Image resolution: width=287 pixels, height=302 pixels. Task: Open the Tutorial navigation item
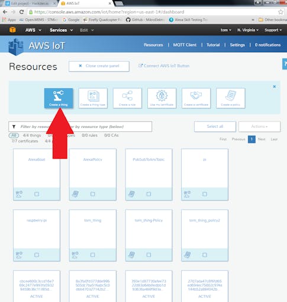click(213, 45)
